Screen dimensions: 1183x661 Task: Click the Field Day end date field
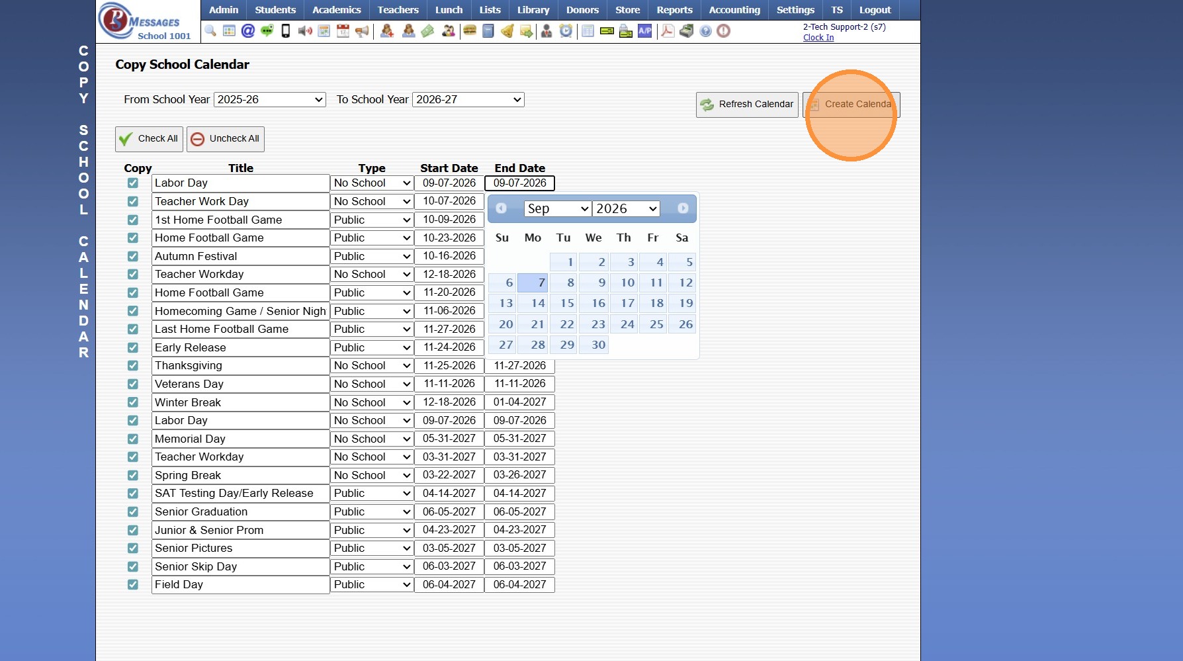point(520,584)
